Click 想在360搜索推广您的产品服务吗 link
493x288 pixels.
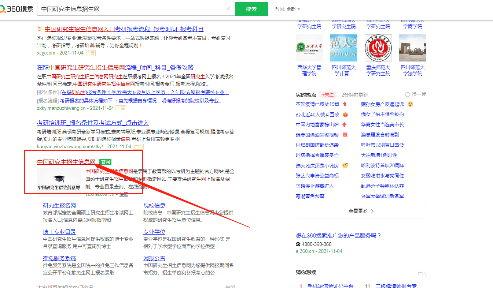coord(339,236)
